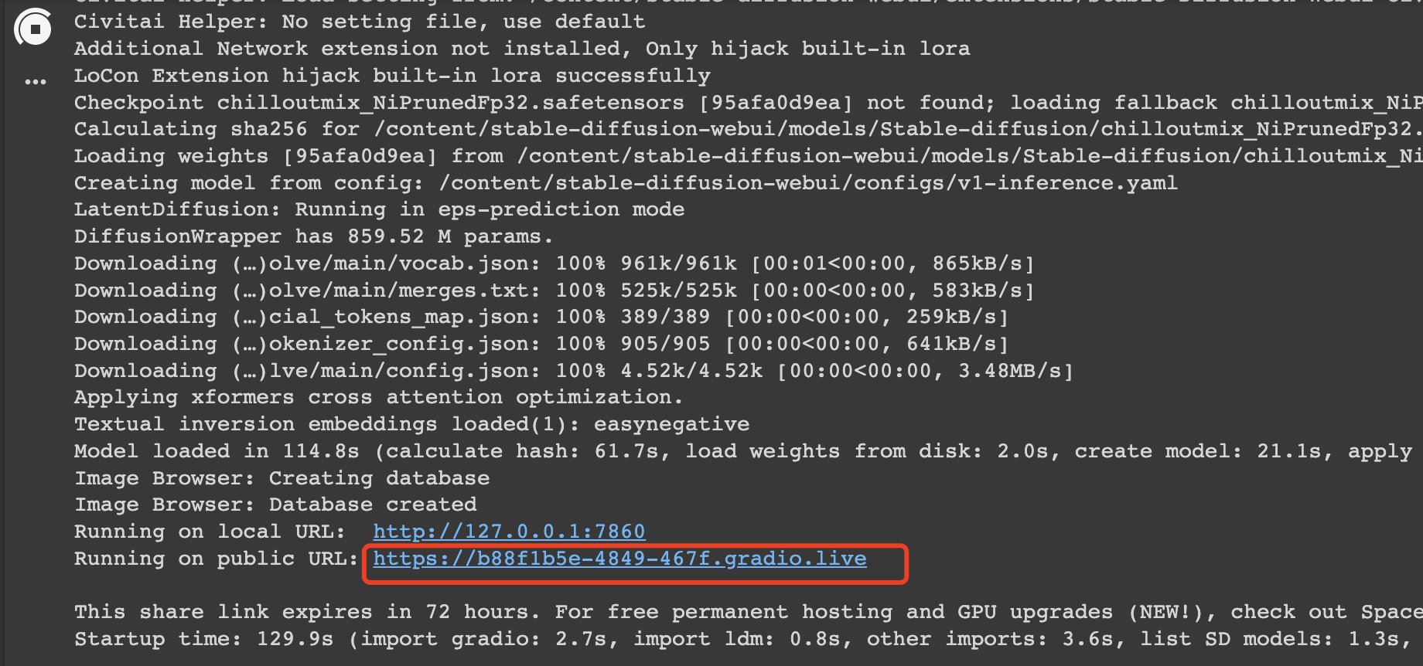The height and width of the screenshot is (666, 1423).
Task: Click the okenizer_config.json download progress line
Action: pyautogui.click(x=541, y=344)
